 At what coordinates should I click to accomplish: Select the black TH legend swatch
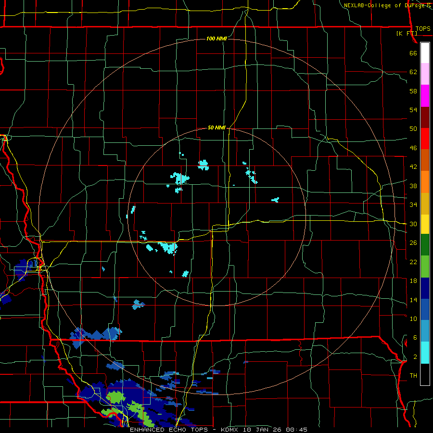(425, 374)
